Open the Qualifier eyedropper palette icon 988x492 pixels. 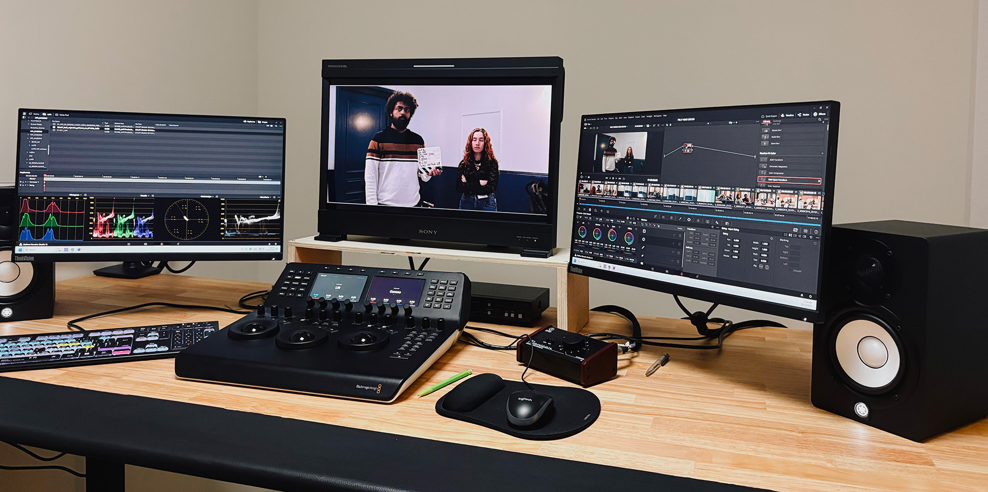[680, 219]
